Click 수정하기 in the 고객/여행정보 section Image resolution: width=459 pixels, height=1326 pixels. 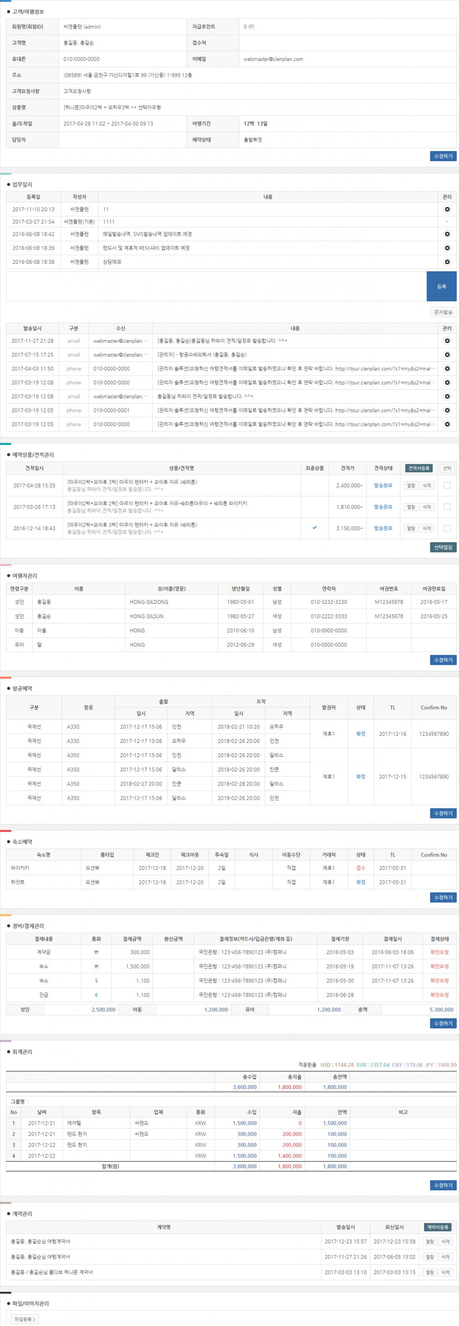443,156
